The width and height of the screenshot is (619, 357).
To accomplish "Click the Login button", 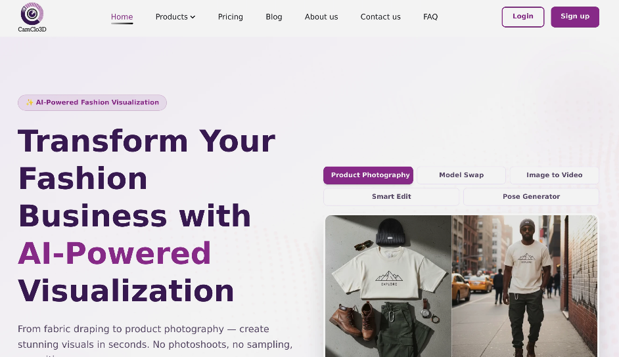I will (x=523, y=17).
